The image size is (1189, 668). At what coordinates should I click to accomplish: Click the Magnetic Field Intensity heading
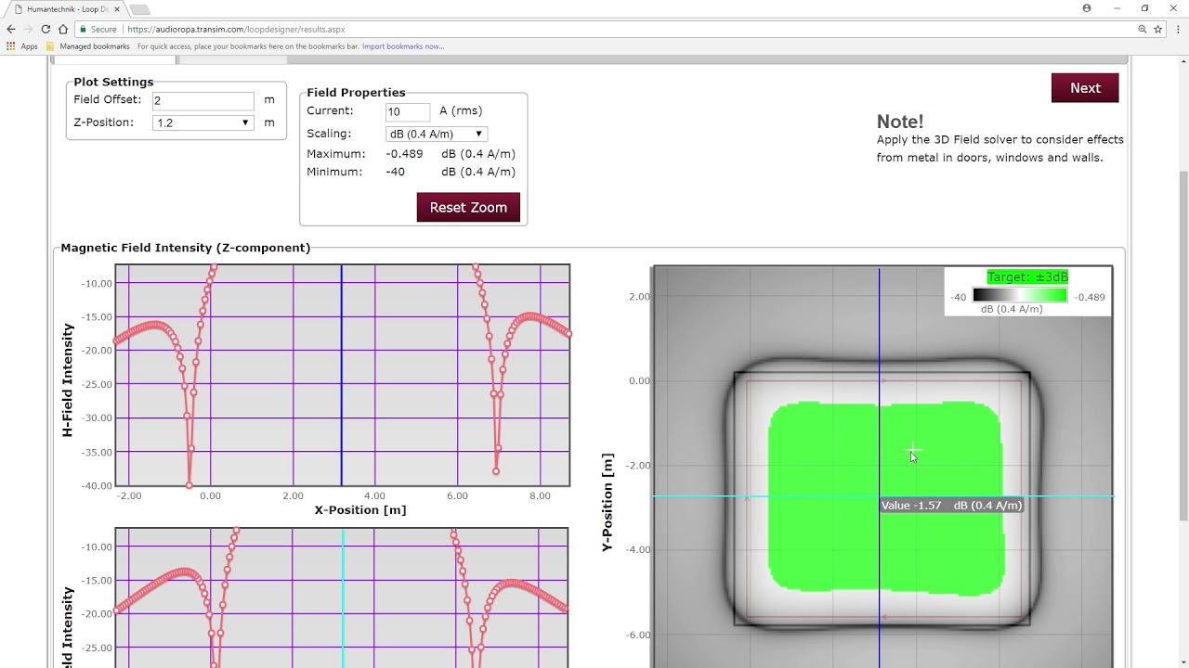(x=185, y=248)
